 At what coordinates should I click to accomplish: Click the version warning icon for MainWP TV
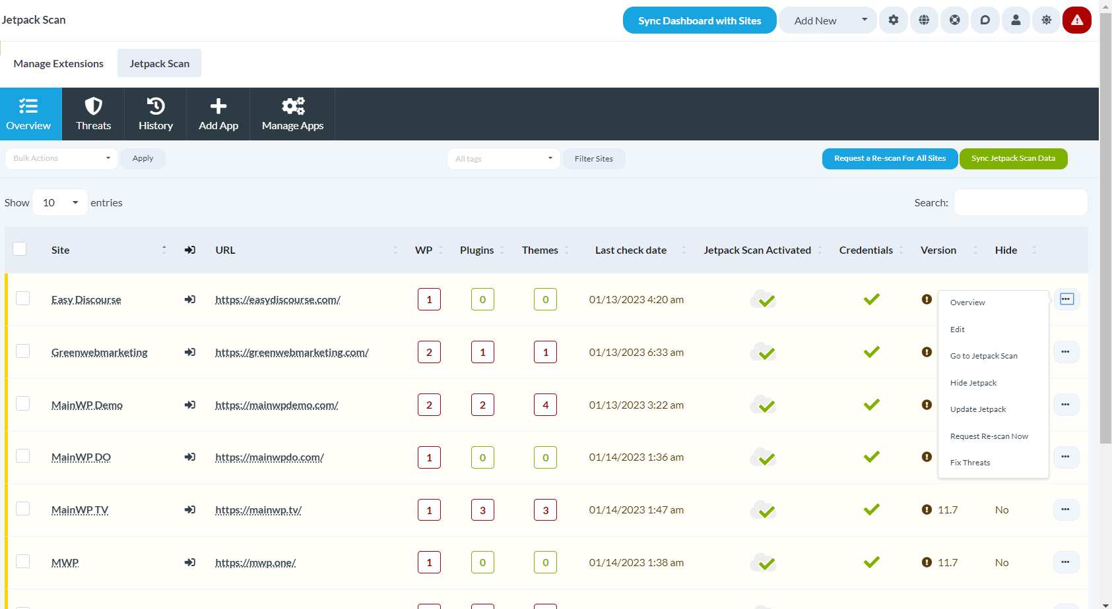click(x=927, y=509)
